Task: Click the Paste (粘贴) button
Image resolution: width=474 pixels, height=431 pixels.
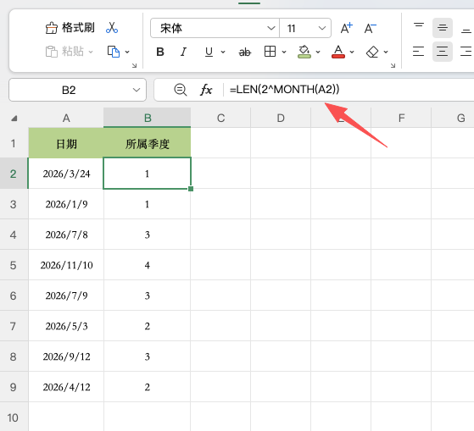Action: [64, 52]
